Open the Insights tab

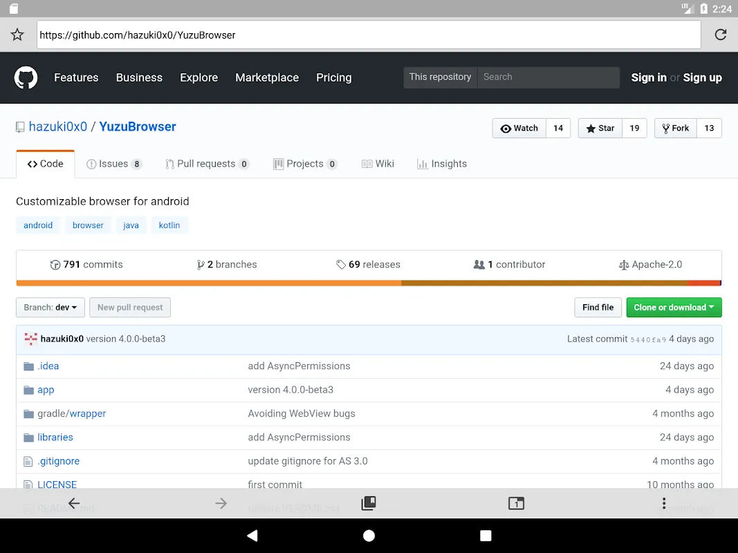442,164
